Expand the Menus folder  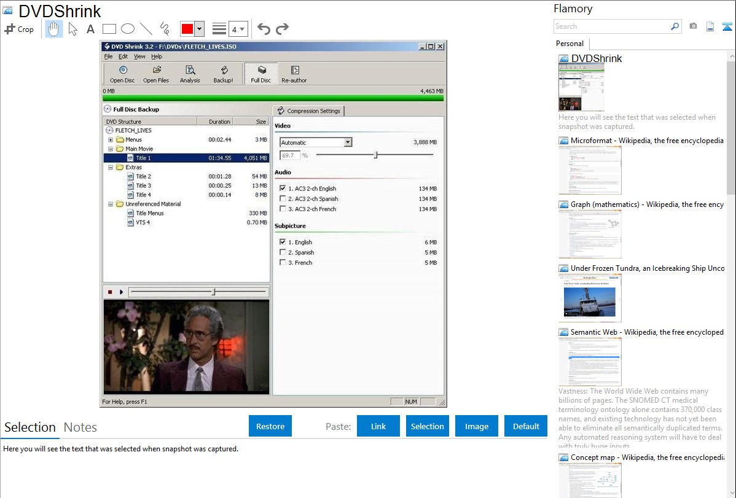click(x=111, y=139)
